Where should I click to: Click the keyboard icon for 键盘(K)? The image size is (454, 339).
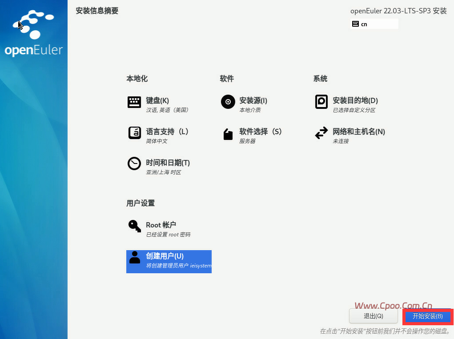tap(134, 102)
